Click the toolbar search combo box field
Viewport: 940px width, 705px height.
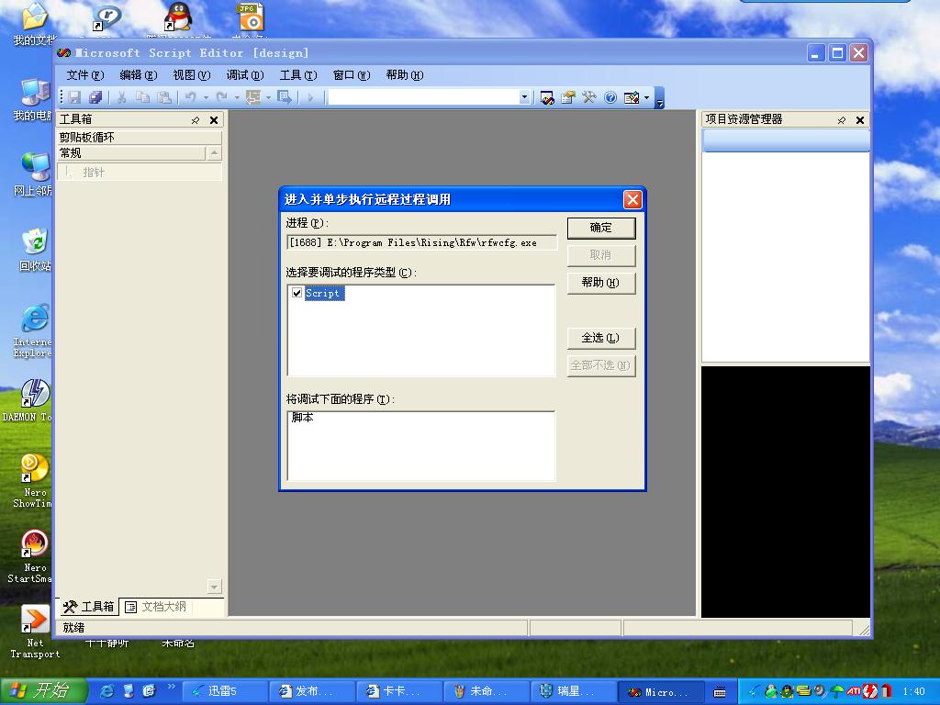click(424, 97)
